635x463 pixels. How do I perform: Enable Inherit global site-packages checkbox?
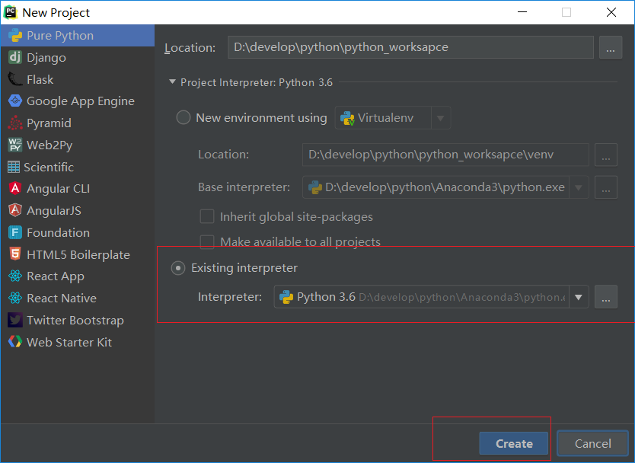(206, 217)
